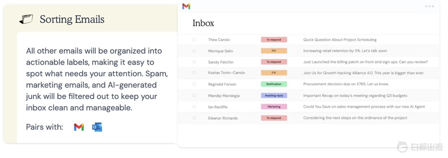Click the Gmail icon beside Pairs with
Screen dimensions: 448x158
(79, 127)
